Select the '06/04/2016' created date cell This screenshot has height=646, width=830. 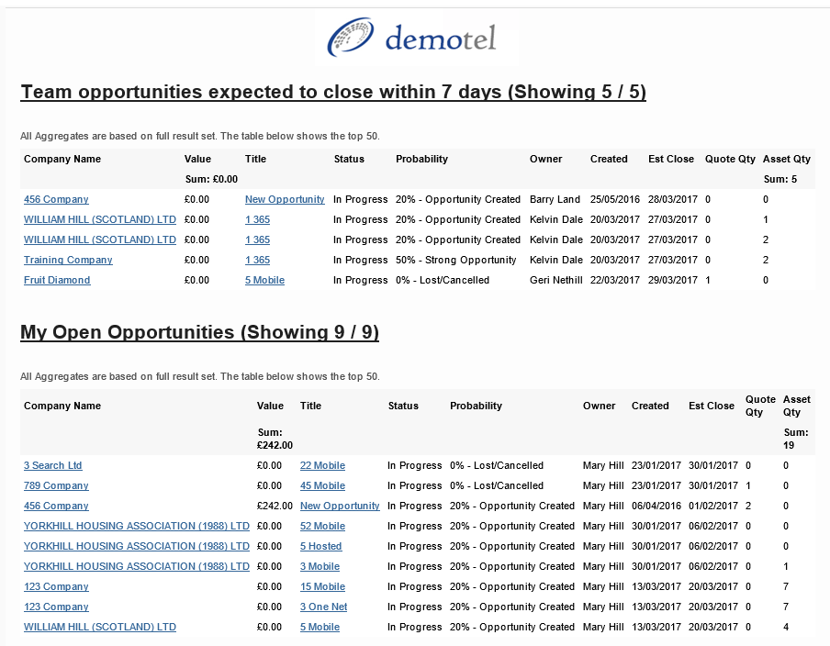pos(656,506)
